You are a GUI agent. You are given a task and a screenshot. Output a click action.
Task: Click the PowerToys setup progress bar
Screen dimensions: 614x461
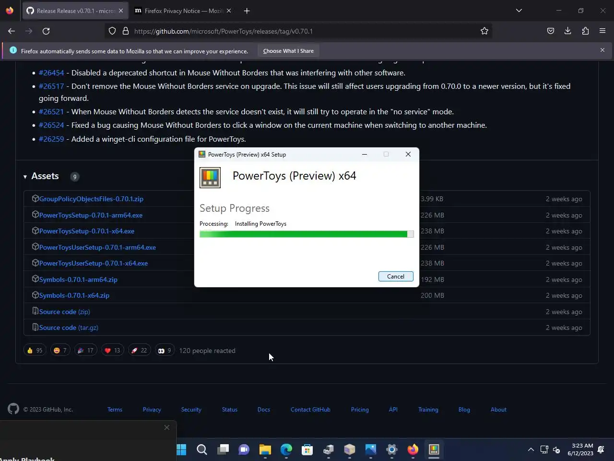(x=307, y=234)
